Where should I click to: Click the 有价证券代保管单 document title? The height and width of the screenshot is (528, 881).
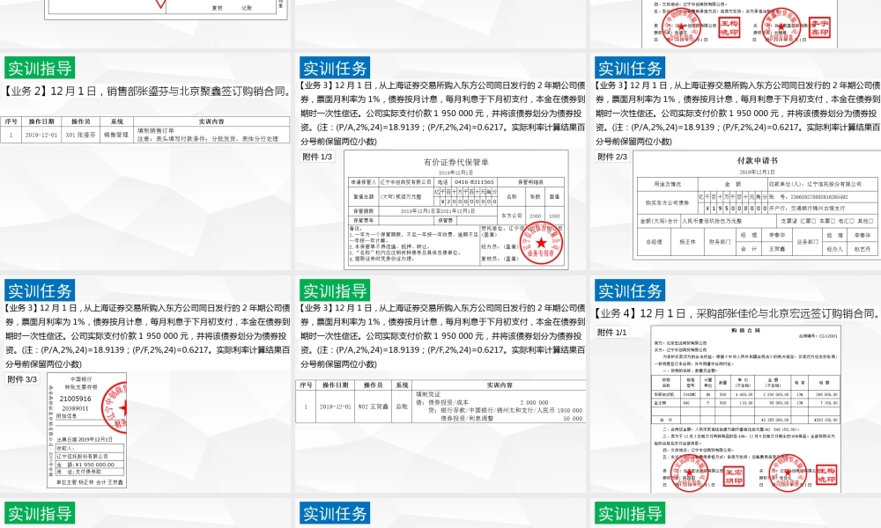[457, 161]
